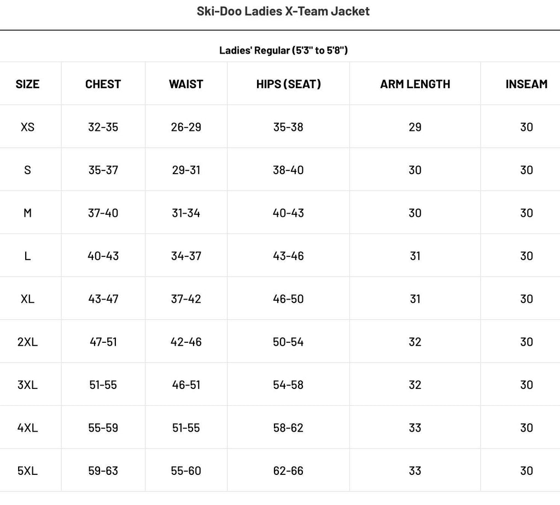Click the waist value 34-37 for size L
This screenshot has height=505, width=560.
click(186, 256)
